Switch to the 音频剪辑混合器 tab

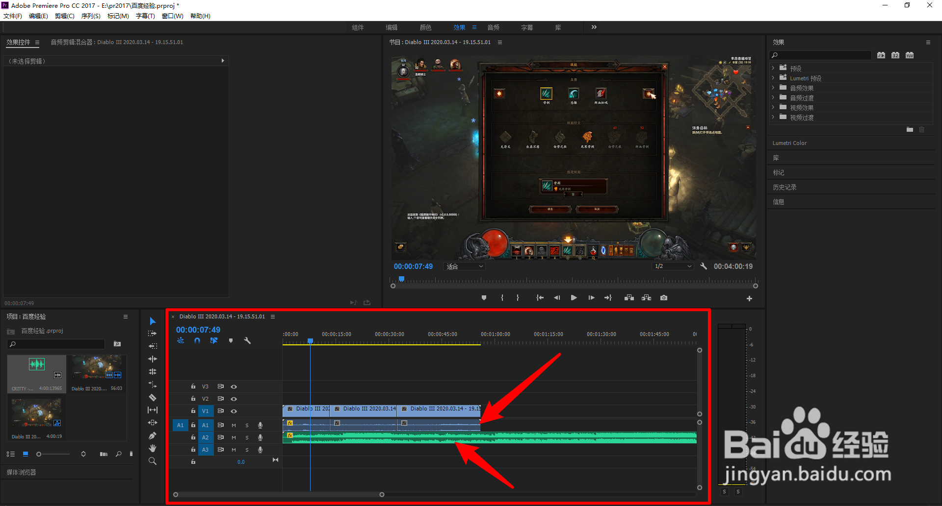117,42
